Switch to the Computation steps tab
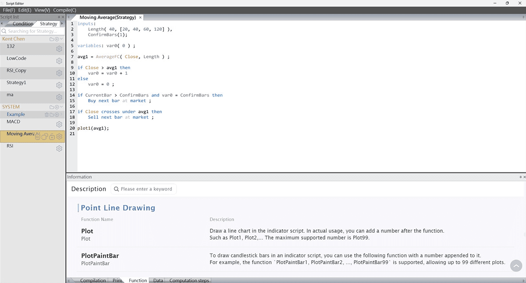526x283 pixels. [189, 280]
